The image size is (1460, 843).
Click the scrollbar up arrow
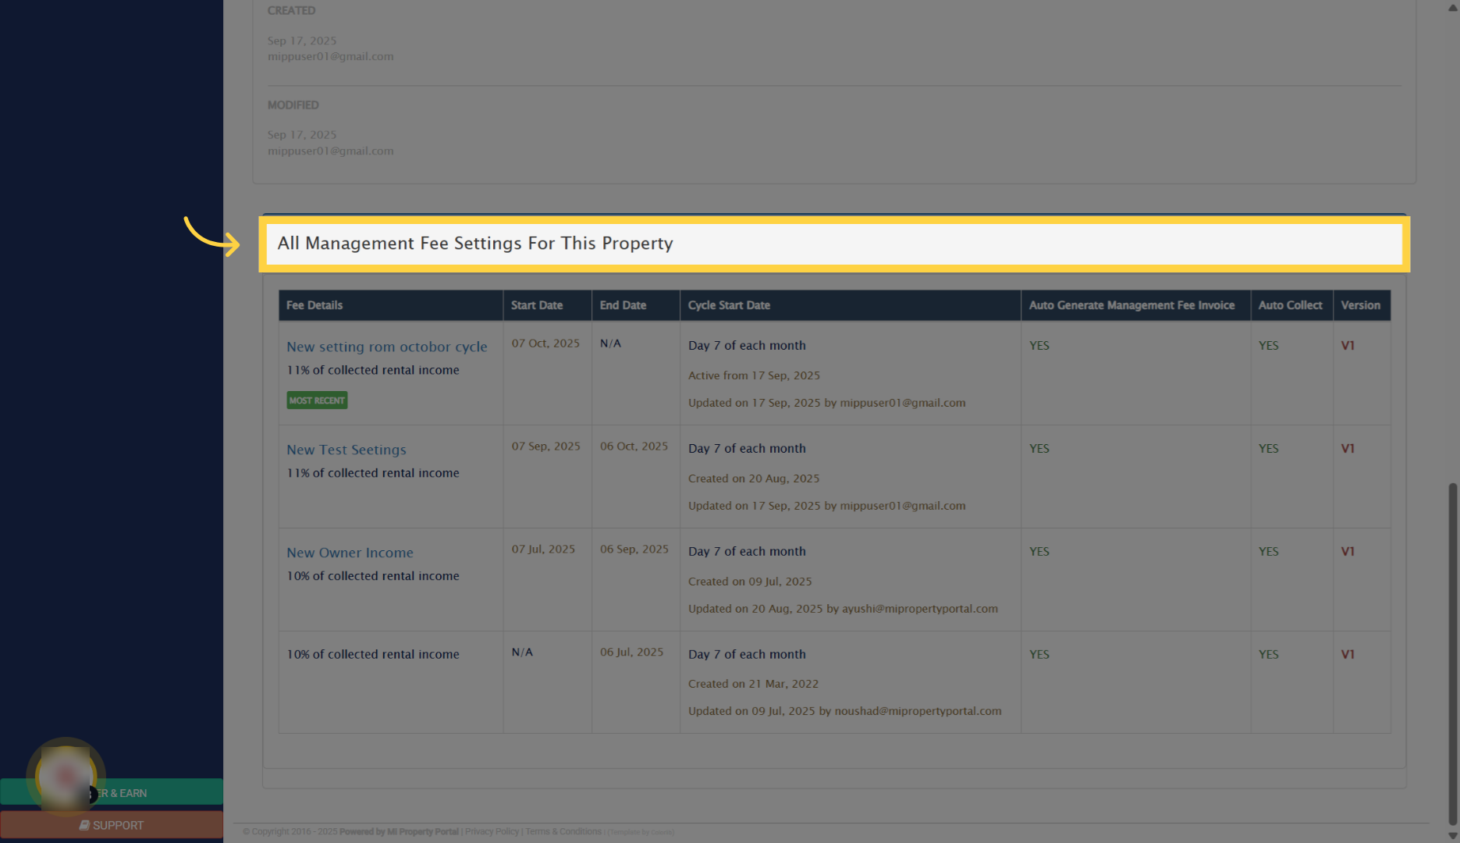click(x=1452, y=7)
